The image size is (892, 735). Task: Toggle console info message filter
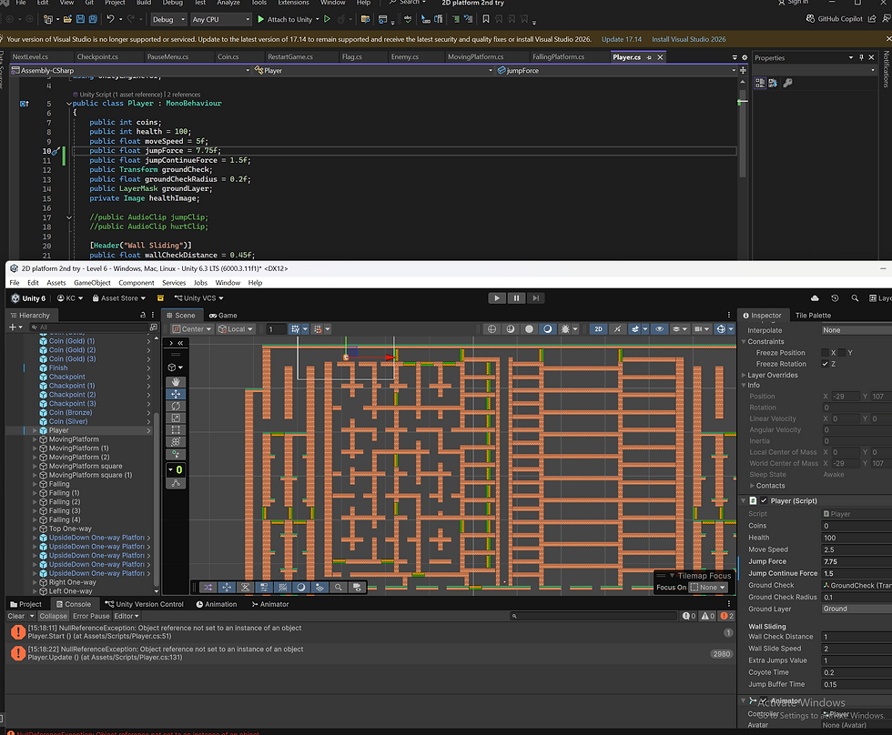click(x=689, y=616)
